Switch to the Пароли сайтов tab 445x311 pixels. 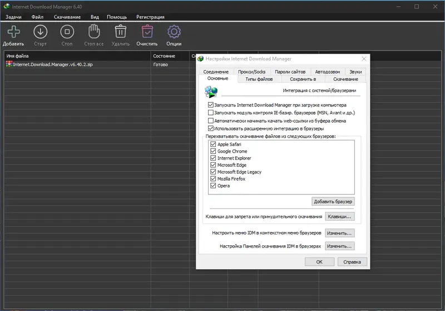pyautogui.click(x=290, y=72)
